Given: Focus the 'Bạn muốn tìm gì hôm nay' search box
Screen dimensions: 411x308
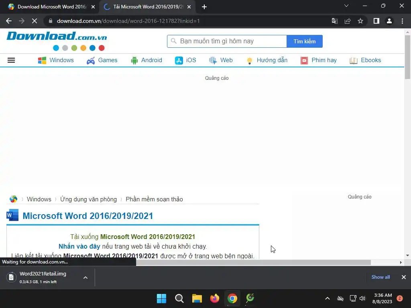Looking at the screenshot, I should point(227,41).
